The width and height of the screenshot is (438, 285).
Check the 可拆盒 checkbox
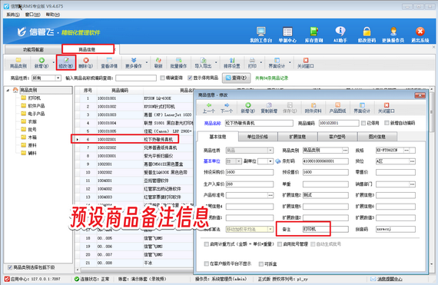[x=261, y=263]
